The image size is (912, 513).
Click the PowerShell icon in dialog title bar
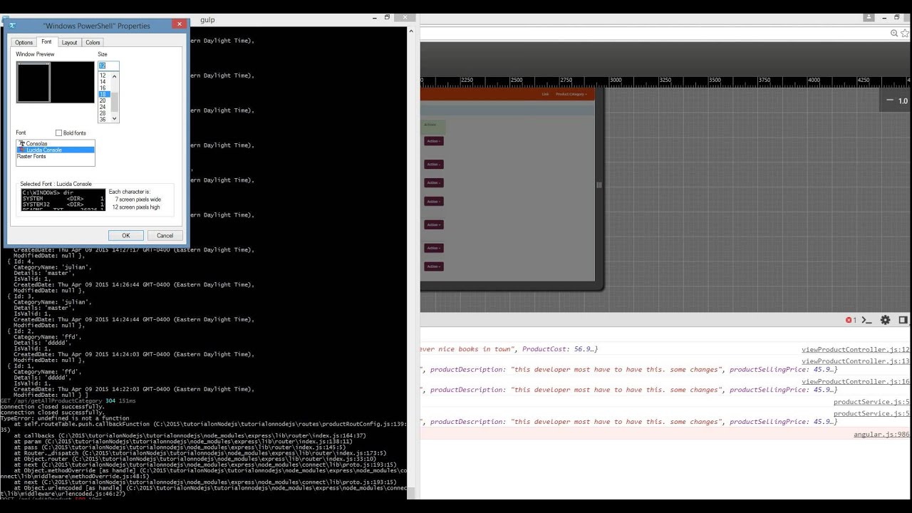click(x=12, y=26)
